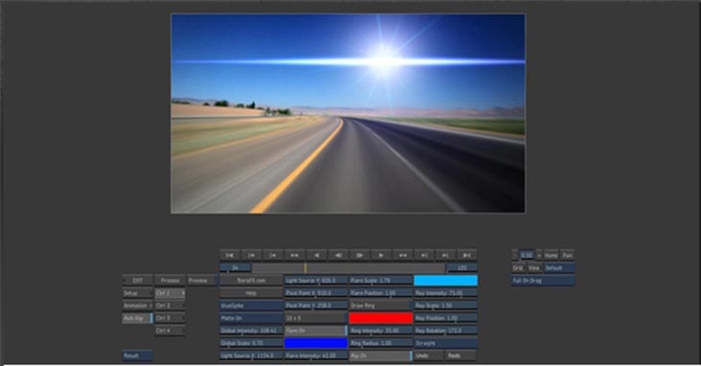Toggle the Ray On button
Screen dimensions: 701x366
pos(381,355)
